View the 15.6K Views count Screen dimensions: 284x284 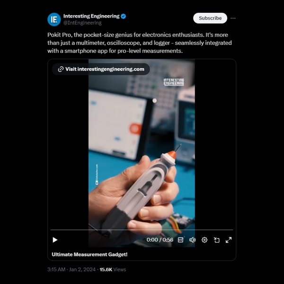pyautogui.click(x=113, y=269)
